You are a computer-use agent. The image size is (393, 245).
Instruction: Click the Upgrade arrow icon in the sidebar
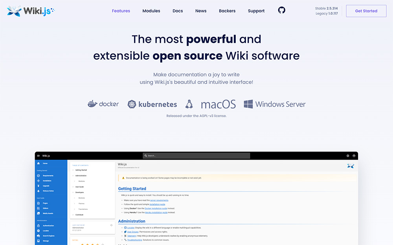coord(39,186)
